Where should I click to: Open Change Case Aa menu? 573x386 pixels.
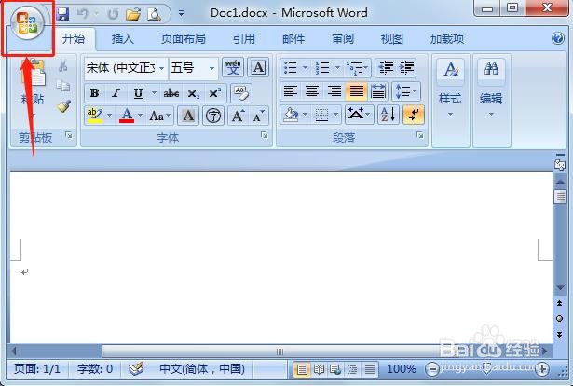[x=159, y=117]
